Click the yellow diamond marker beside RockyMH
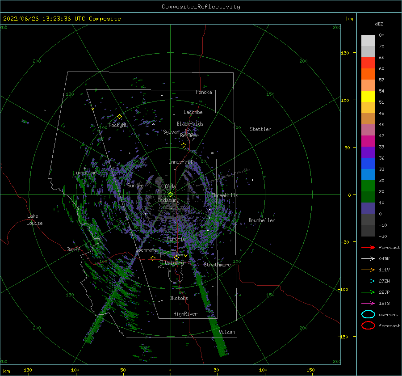The image size is (402, 376). click(x=119, y=117)
